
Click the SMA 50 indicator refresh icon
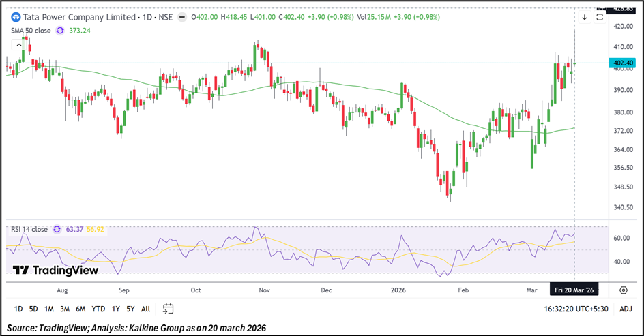coord(60,30)
